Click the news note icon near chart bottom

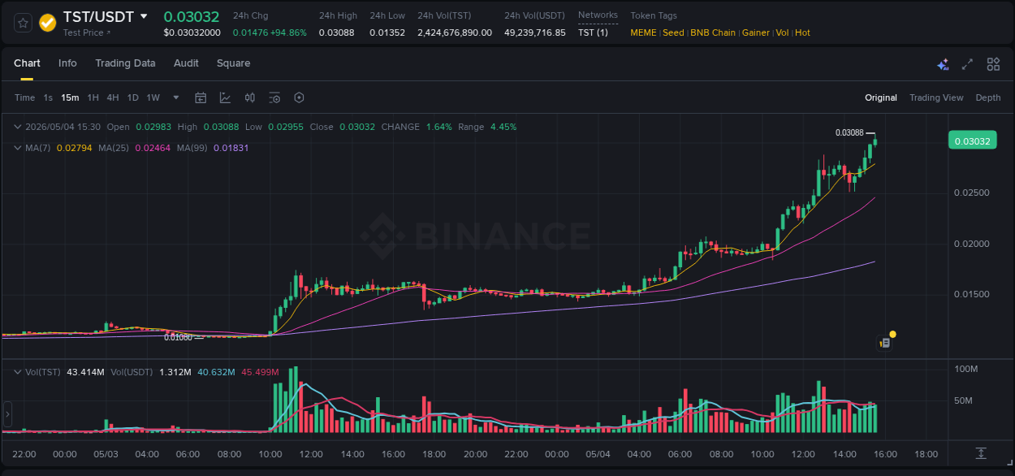pyautogui.click(x=885, y=343)
